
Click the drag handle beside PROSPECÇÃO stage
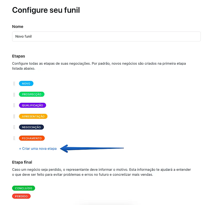coord(14,94)
